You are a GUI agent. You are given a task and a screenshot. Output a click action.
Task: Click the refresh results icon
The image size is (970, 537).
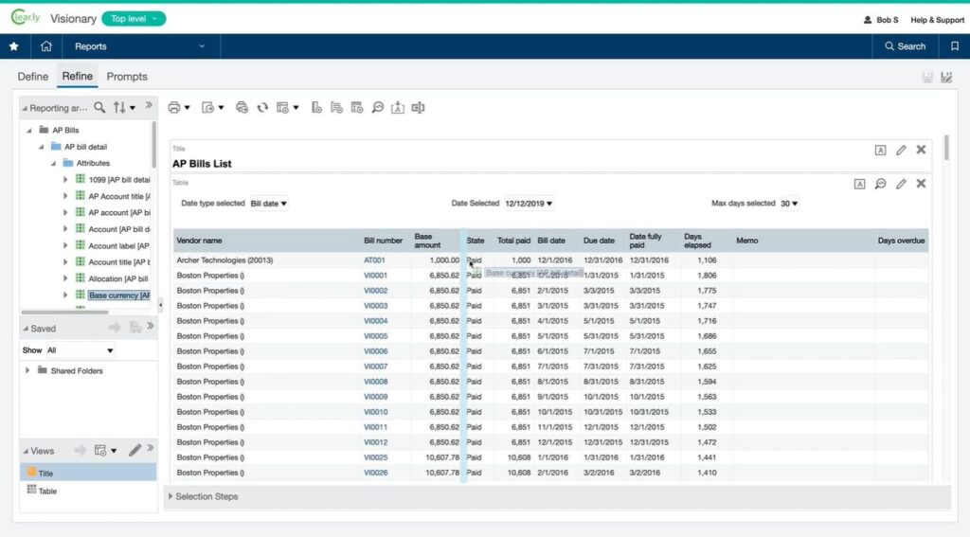pyautogui.click(x=262, y=108)
